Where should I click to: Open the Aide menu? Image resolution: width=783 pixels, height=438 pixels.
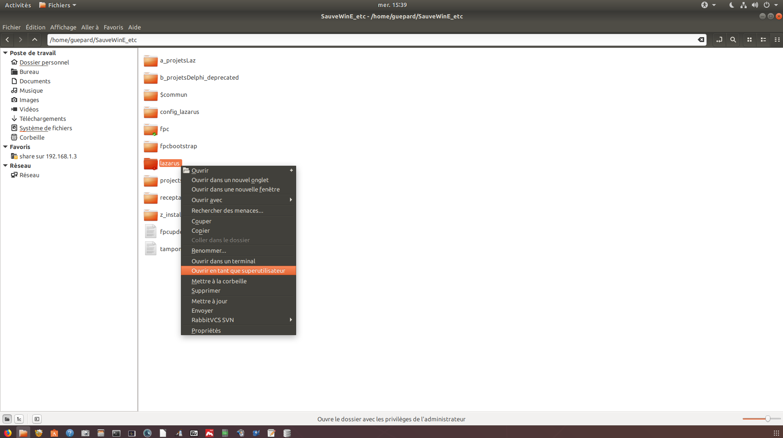[134, 27]
